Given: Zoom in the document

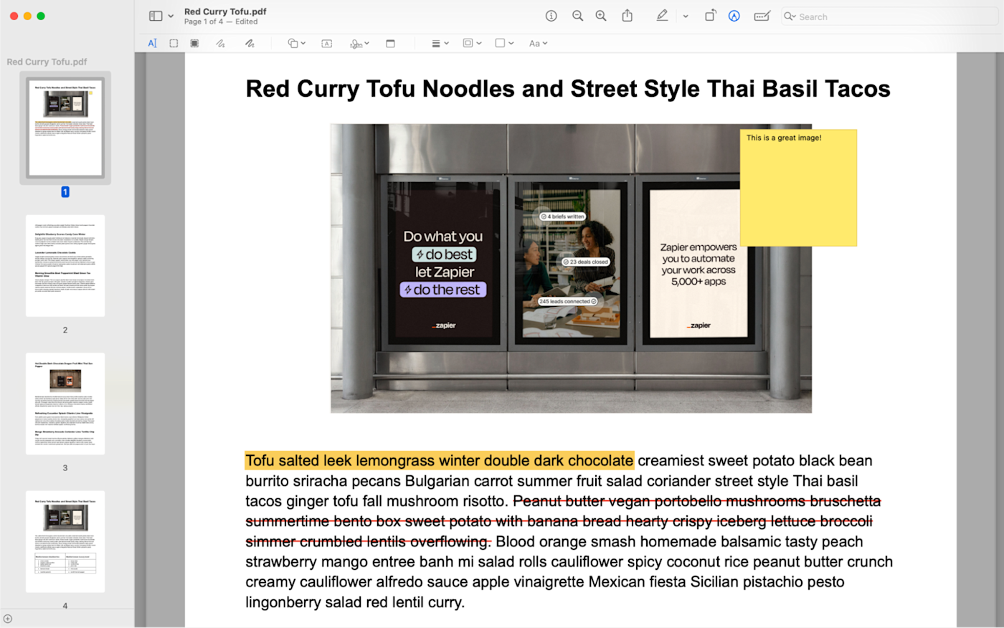Looking at the screenshot, I should click(x=601, y=16).
